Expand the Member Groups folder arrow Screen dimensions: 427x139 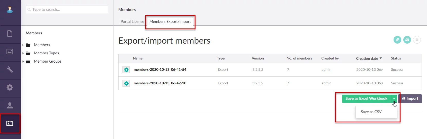click(x=23, y=62)
